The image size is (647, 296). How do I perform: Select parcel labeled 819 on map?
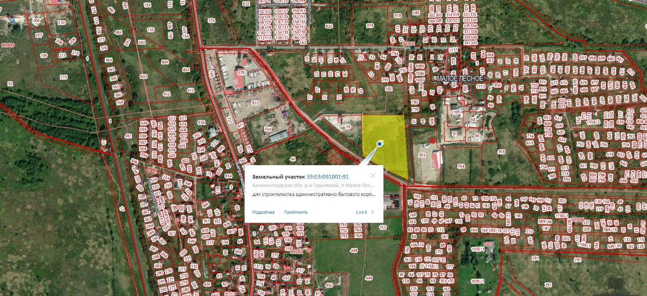370,25
